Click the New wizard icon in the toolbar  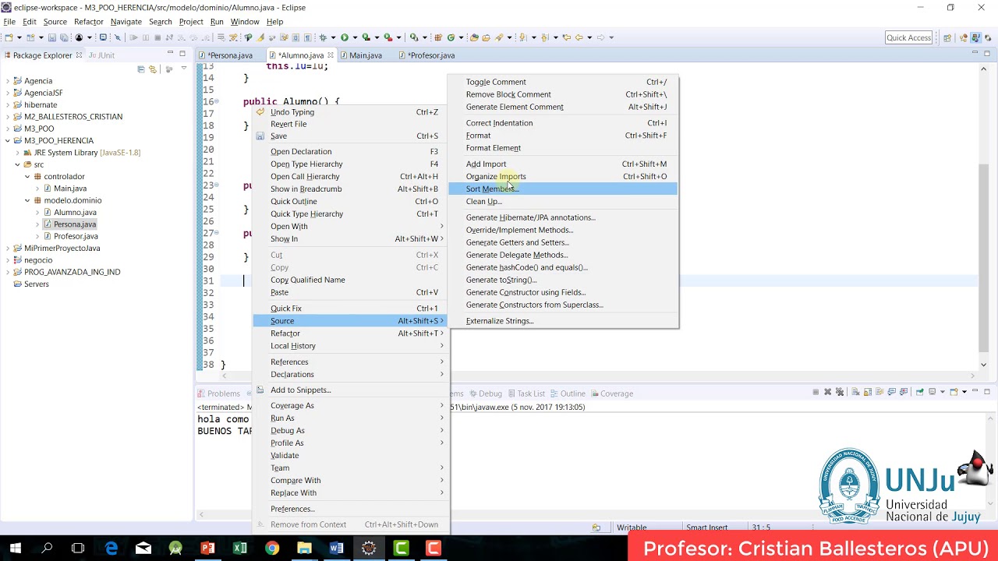(x=8, y=37)
